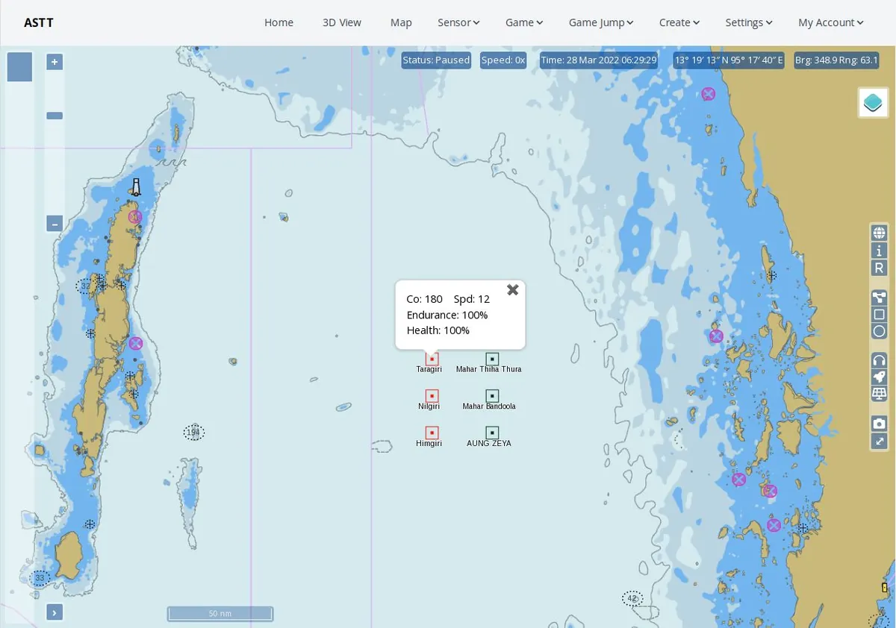
Task: Toggle fullscreen with the expand arrows icon
Action: click(879, 441)
